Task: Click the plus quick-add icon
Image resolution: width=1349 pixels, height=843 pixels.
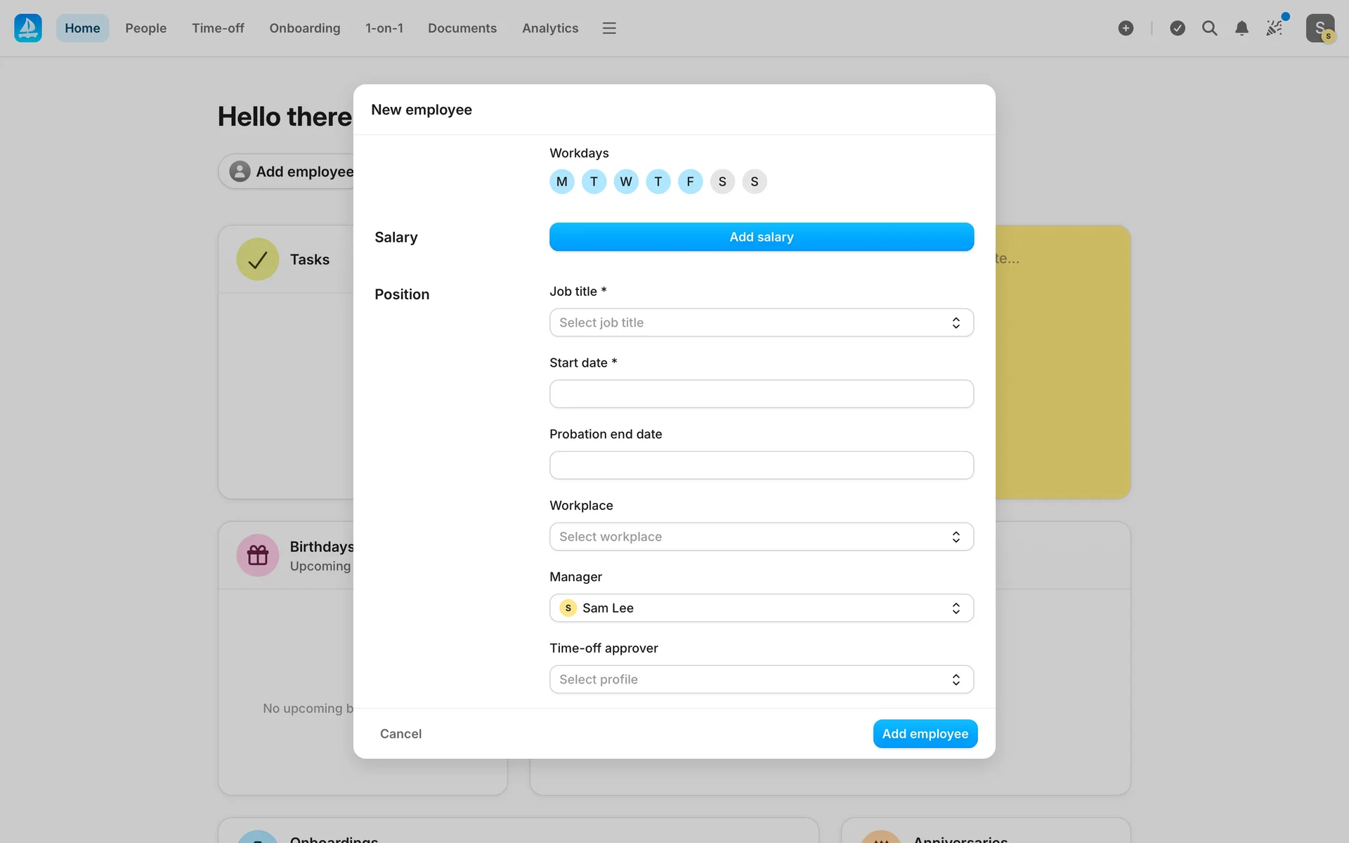Action: point(1126,28)
